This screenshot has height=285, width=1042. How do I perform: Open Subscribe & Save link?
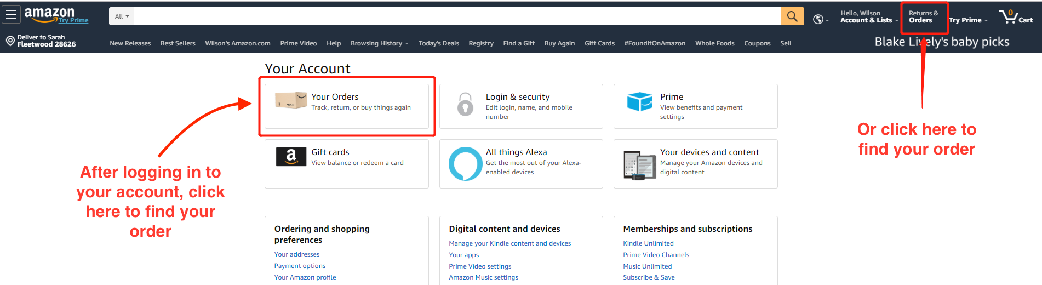coord(649,277)
